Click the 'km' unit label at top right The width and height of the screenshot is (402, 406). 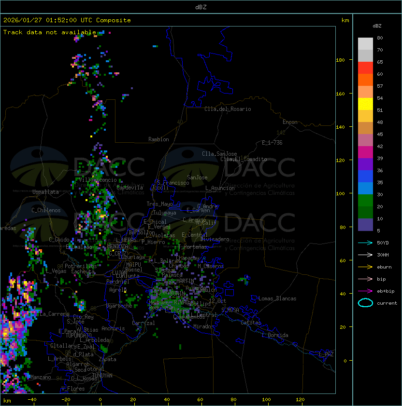[x=345, y=20]
